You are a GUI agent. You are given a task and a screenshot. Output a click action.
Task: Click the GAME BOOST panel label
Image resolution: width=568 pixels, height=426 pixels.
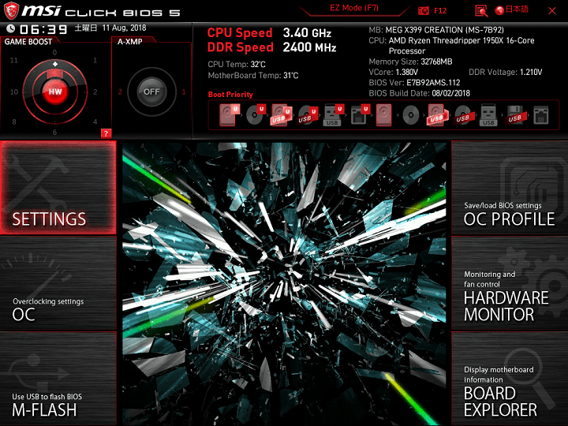pyautogui.click(x=28, y=42)
